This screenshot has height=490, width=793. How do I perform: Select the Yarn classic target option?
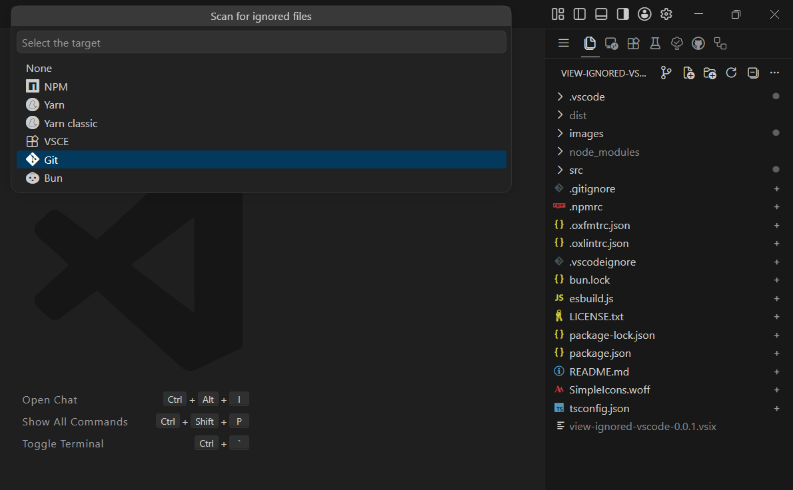pyautogui.click(x=261, y=123)
